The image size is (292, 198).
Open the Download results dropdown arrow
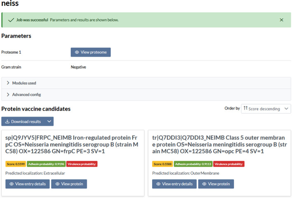(x=49, y=122)
